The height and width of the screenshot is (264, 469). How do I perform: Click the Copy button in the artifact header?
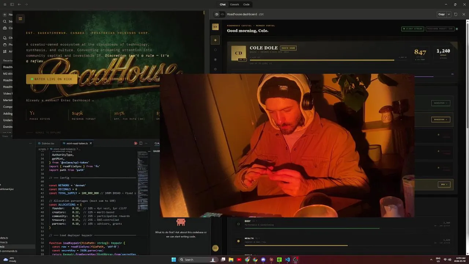pyautogui.click(x=442, y=14)
